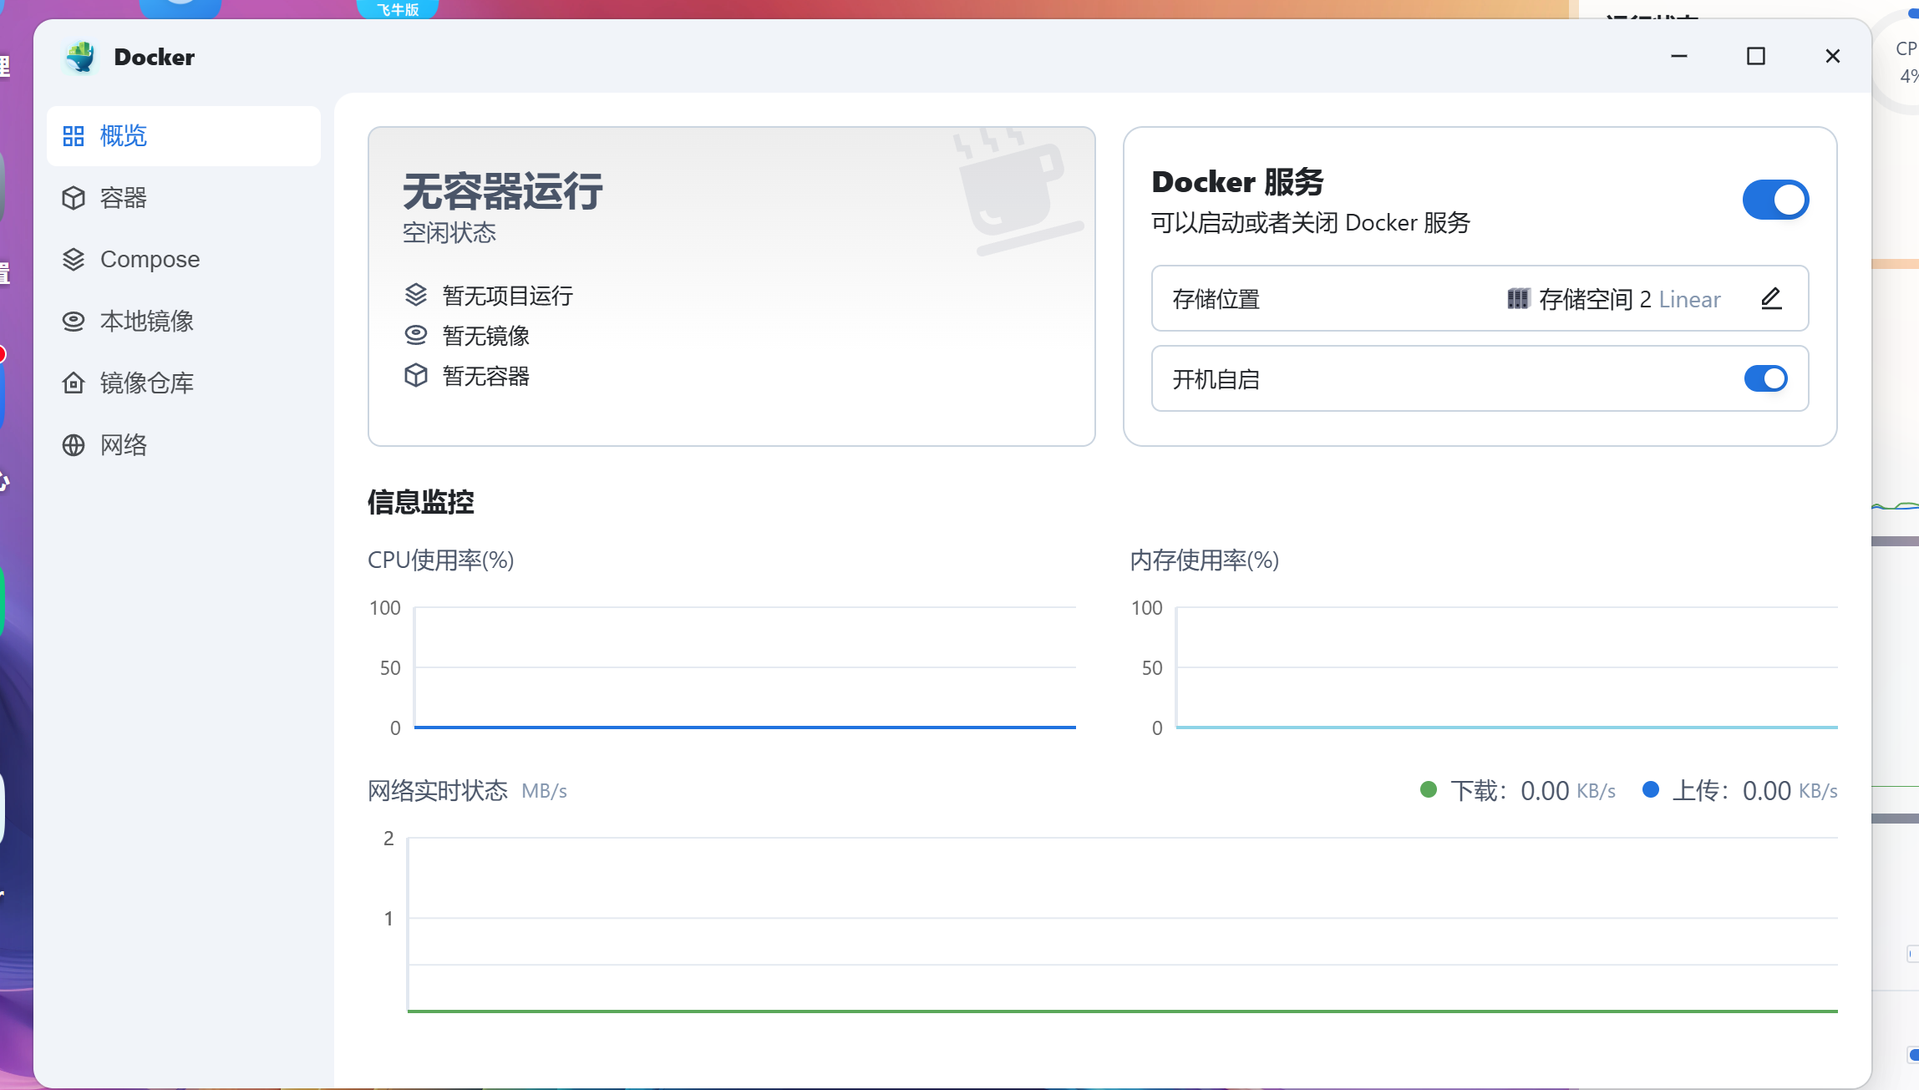Switch to the 概览 tab in sidebar
Viewport: 1919px width, 1090px height.
coord(124,135)
